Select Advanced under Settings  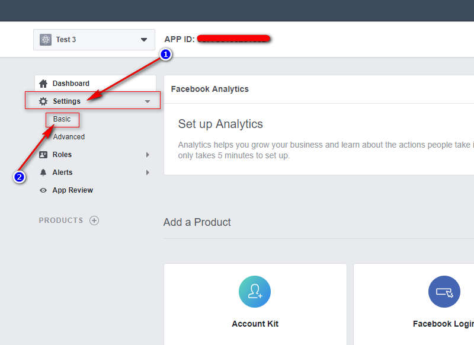(69, 137)
